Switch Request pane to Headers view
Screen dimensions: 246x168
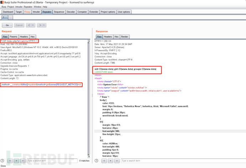(24, 37)
